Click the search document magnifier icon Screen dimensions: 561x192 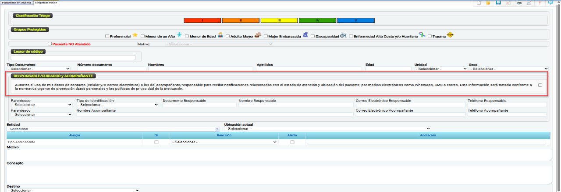pos(529,3)
